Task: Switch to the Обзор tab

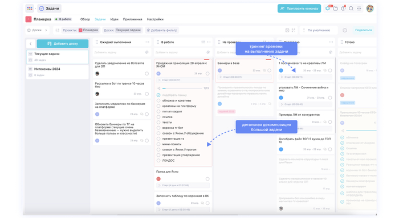Action: tap(85, 19)
